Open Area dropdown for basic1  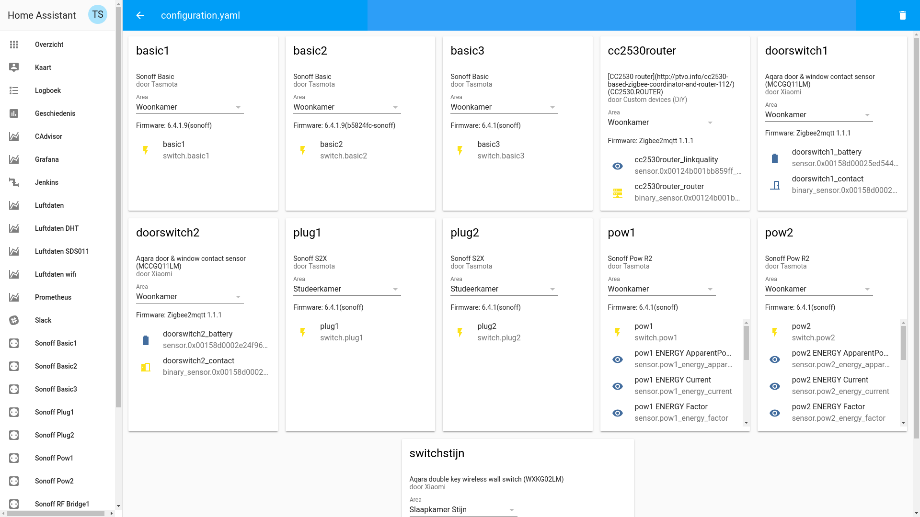pyautogui.click(x=190, y=107)
